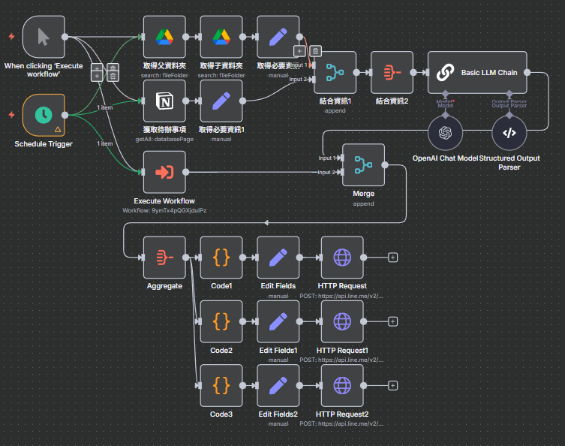Open the Basic LLM Chain node
This screenshot has width=565, height=446.
pos(477,73)
